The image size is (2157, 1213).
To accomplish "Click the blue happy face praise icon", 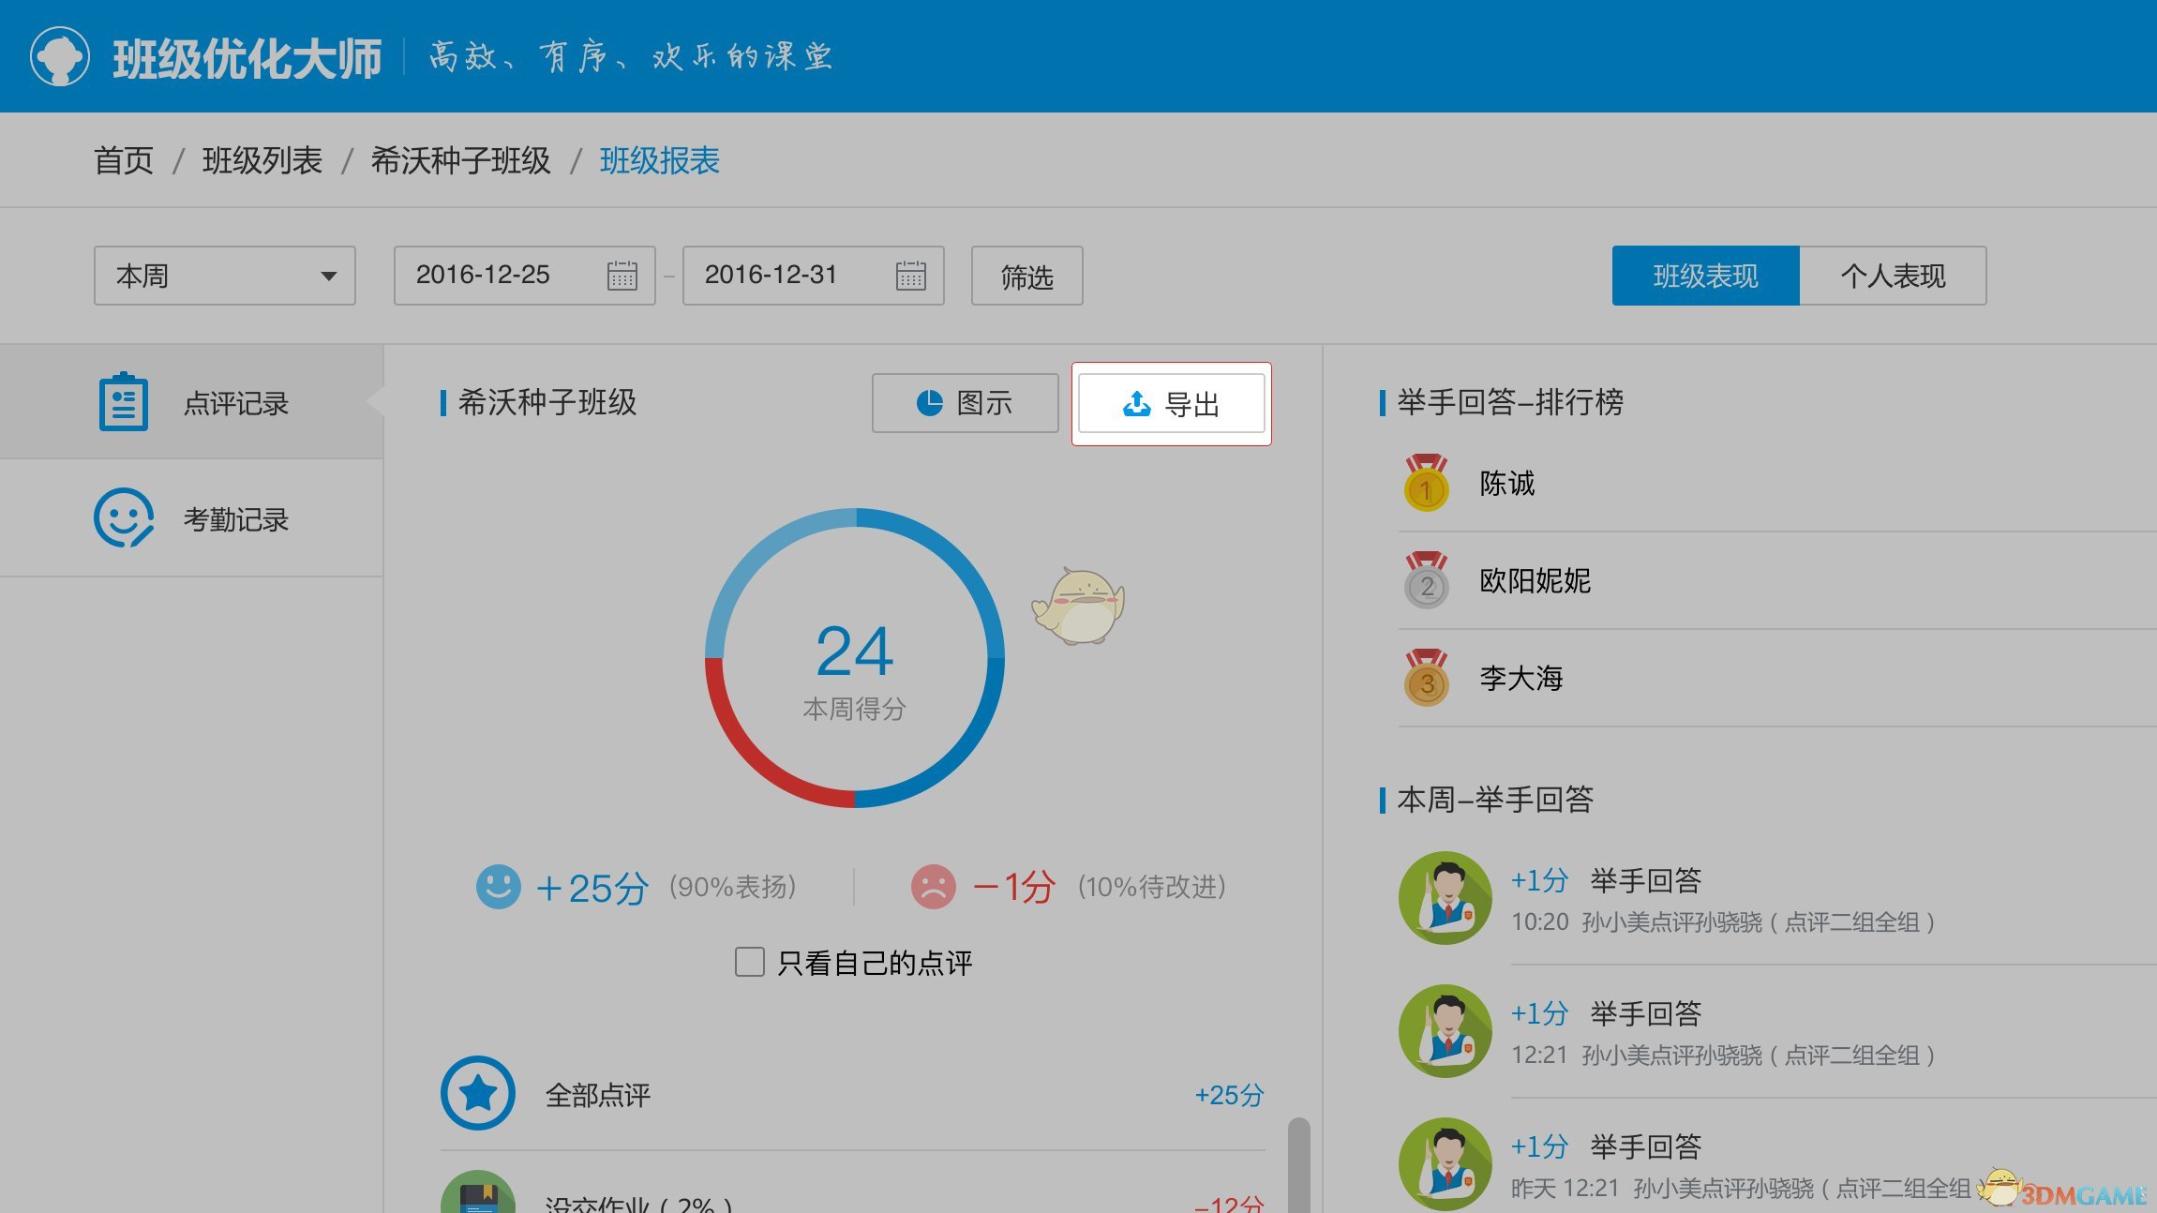I will [x=499, y=886].
